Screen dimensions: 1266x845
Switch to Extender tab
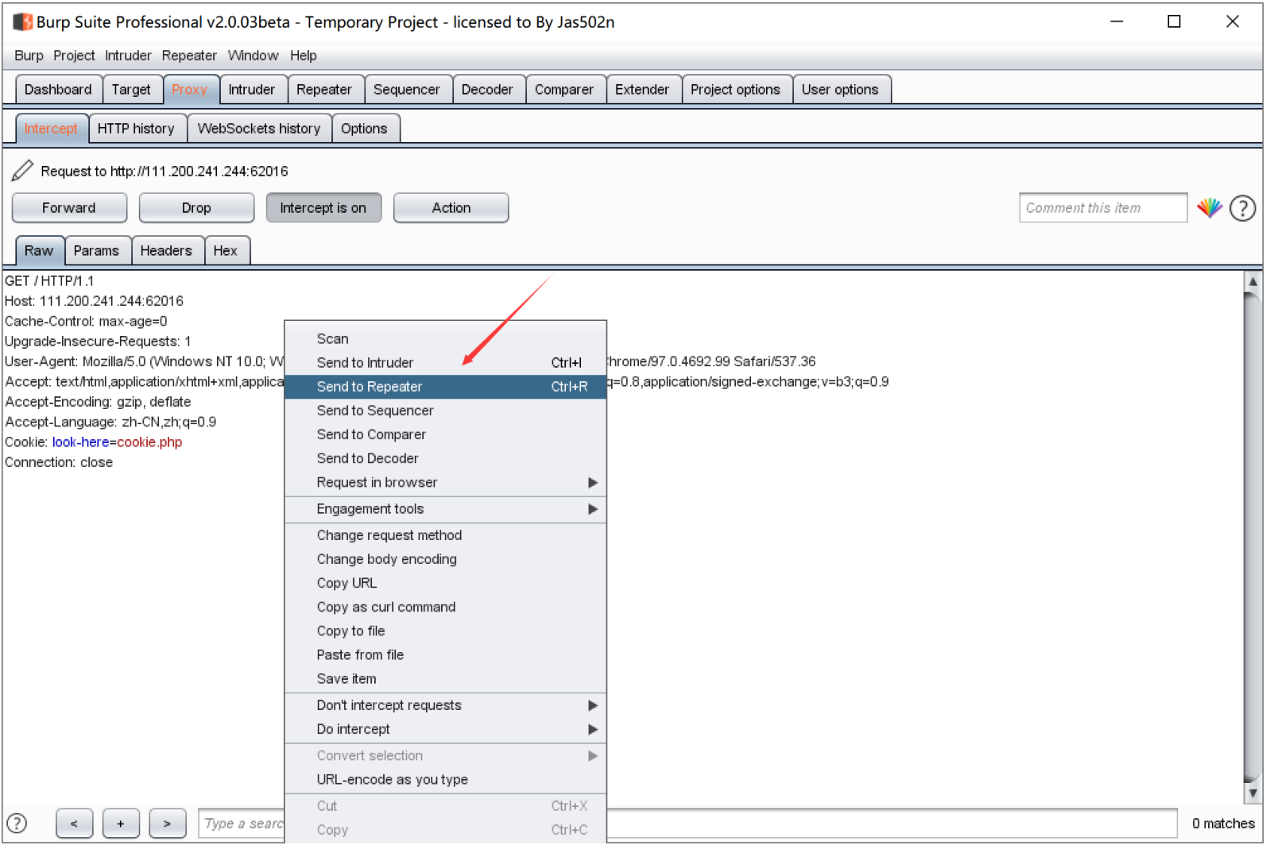tap(642, 90)
